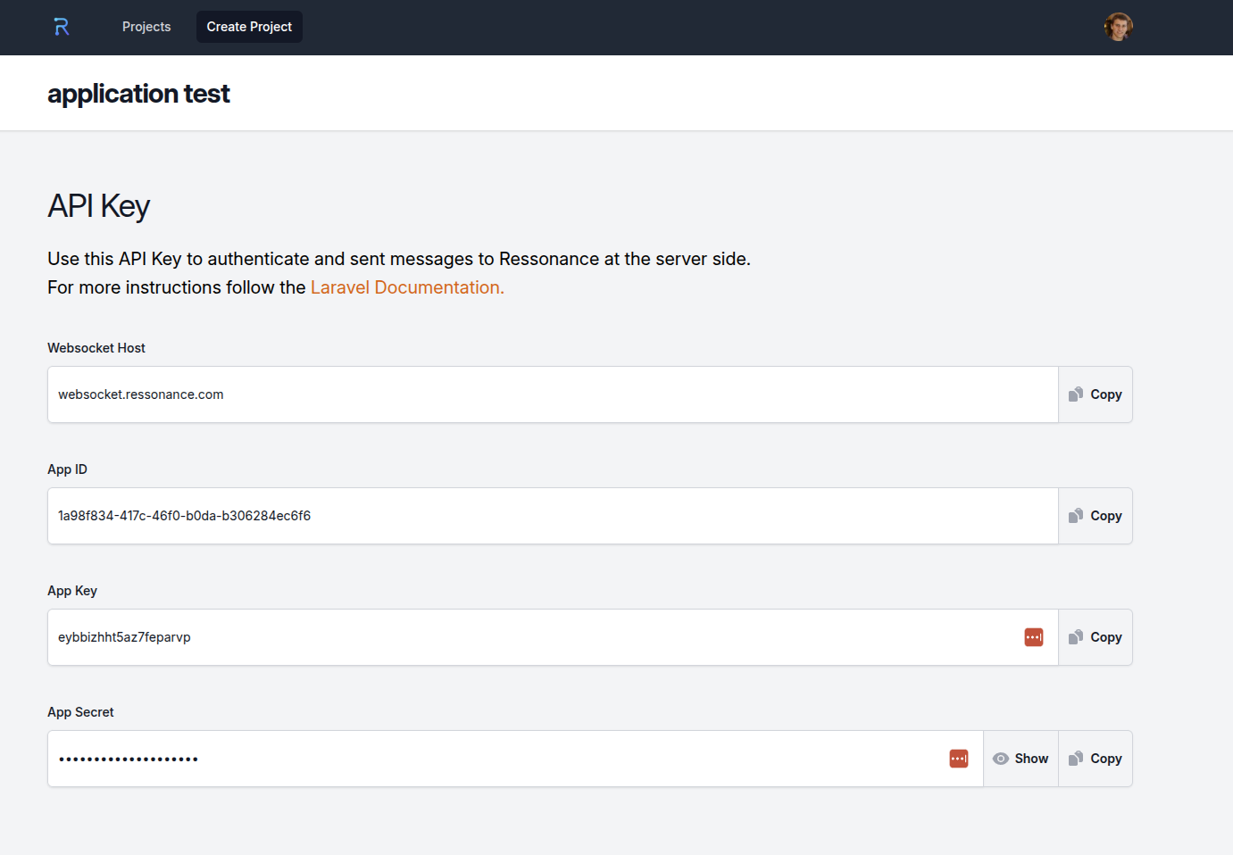Click the Ressonance logo in the navbar
This screenshot has height=855, width=1233.
[62, 27]
